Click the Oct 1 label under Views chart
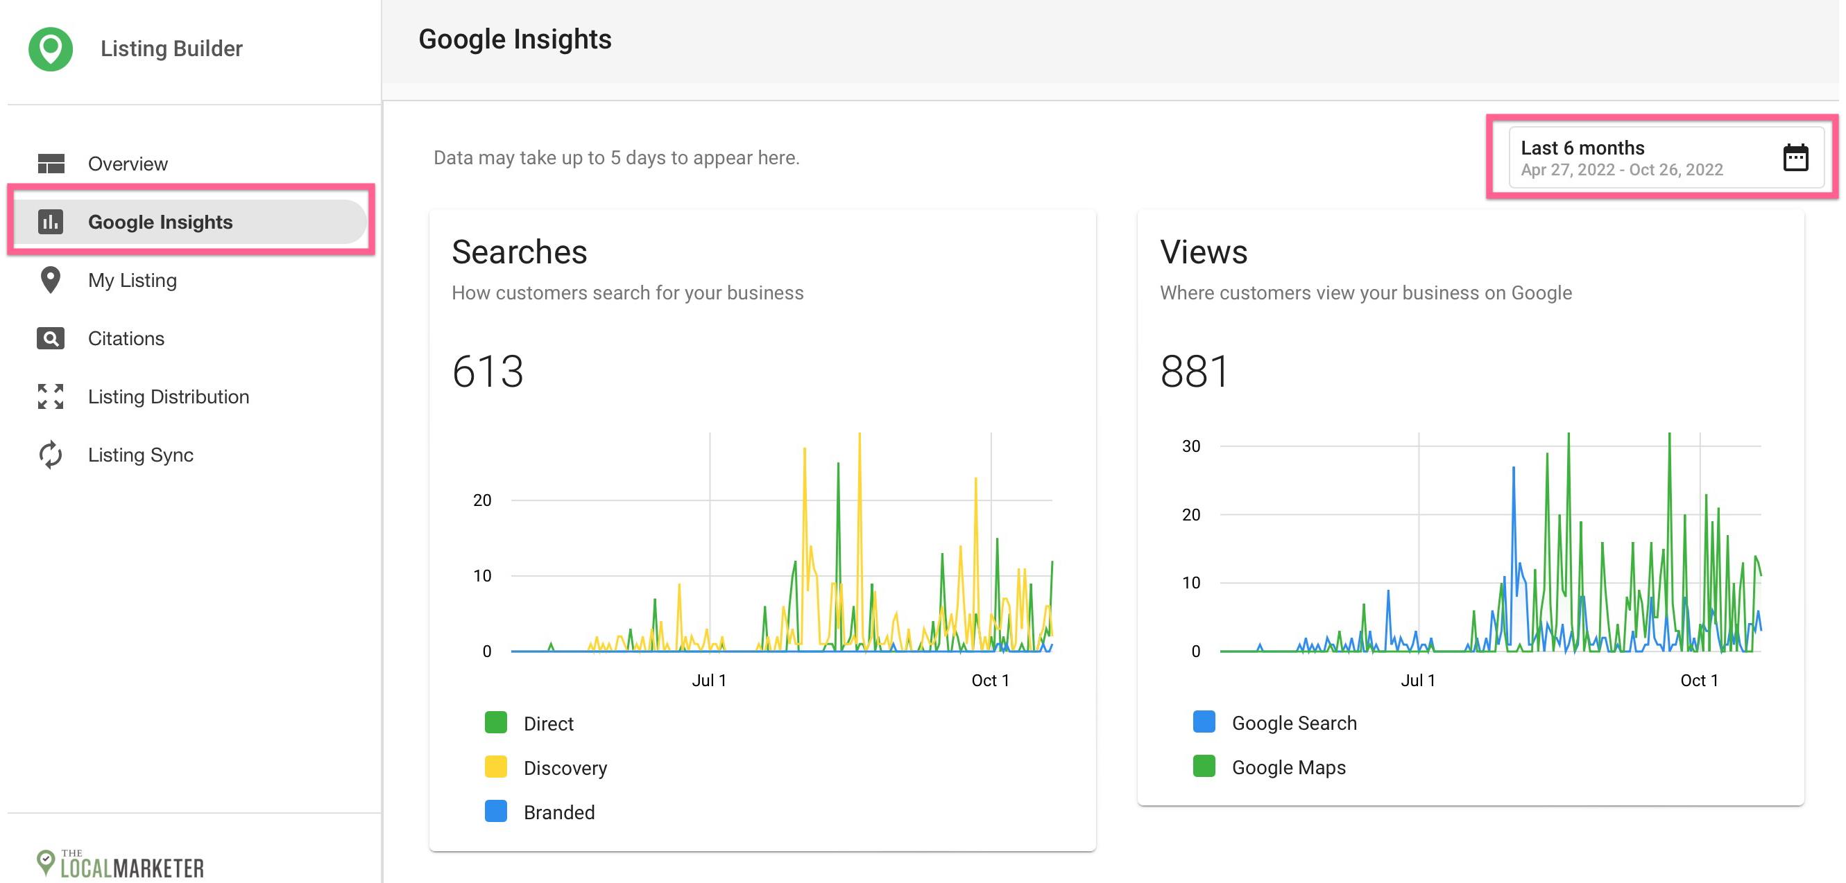The image size is (1846, 883). 1699,681
